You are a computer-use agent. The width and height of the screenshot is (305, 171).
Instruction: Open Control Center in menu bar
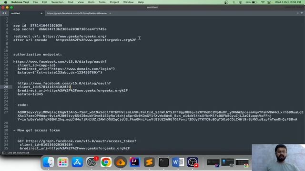click(269, 2)
